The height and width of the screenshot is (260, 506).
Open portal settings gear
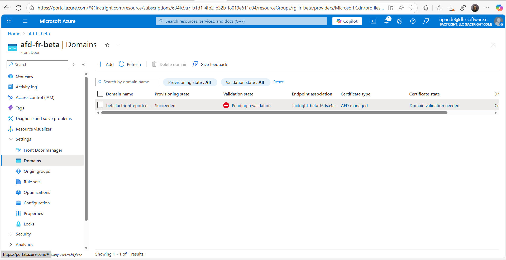click(x=400, y=21)
